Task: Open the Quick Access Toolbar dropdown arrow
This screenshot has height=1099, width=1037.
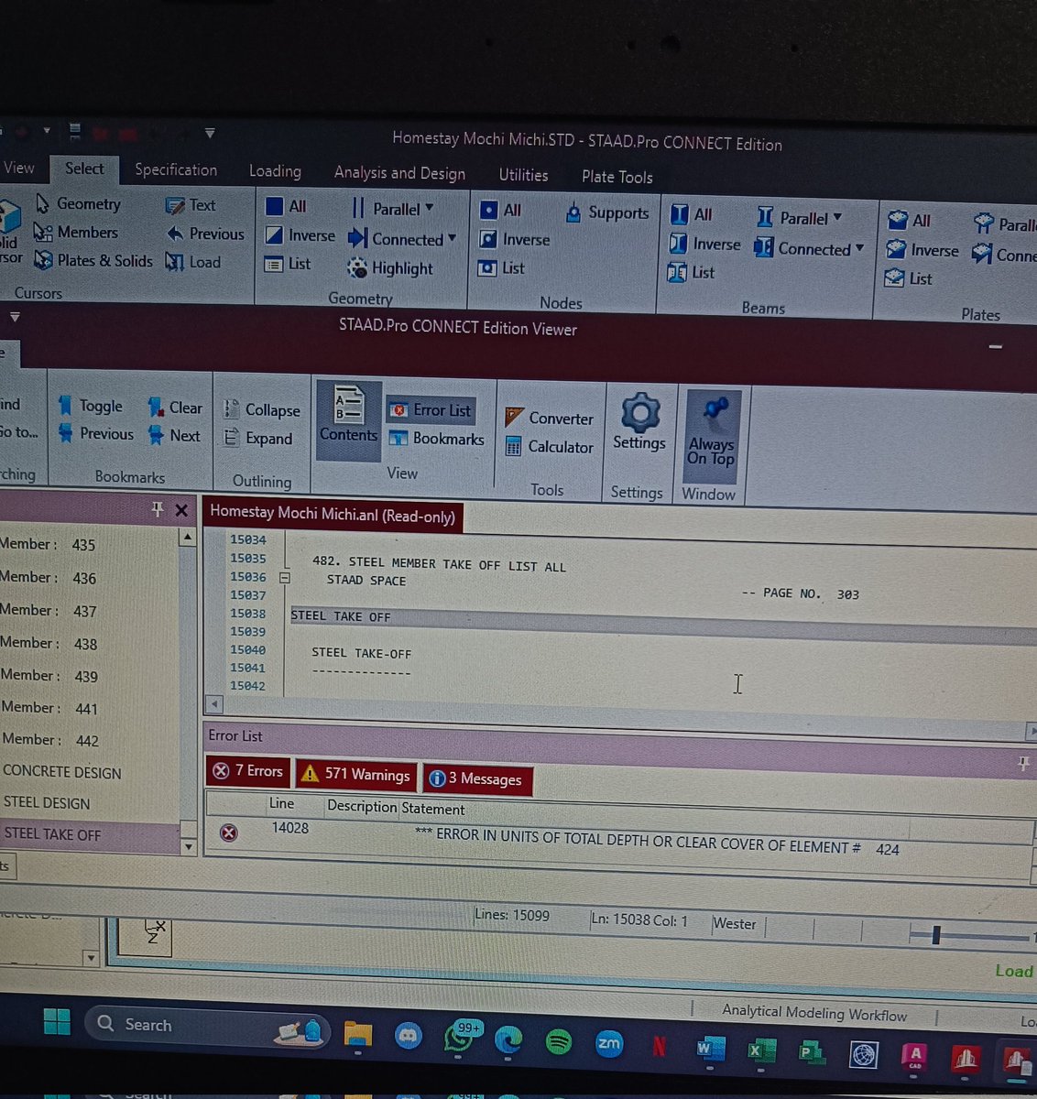Action: [x=210, y=133]
